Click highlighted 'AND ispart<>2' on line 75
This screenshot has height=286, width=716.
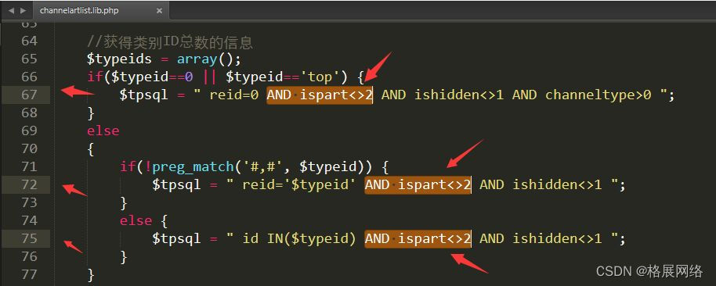418,238
